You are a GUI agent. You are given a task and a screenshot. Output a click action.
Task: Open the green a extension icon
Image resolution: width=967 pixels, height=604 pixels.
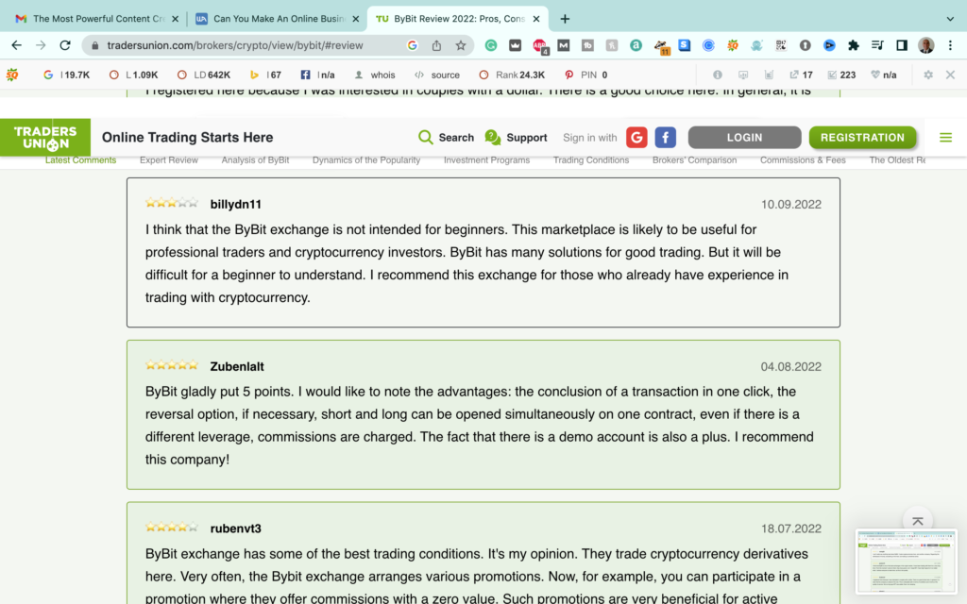(636, 45)
